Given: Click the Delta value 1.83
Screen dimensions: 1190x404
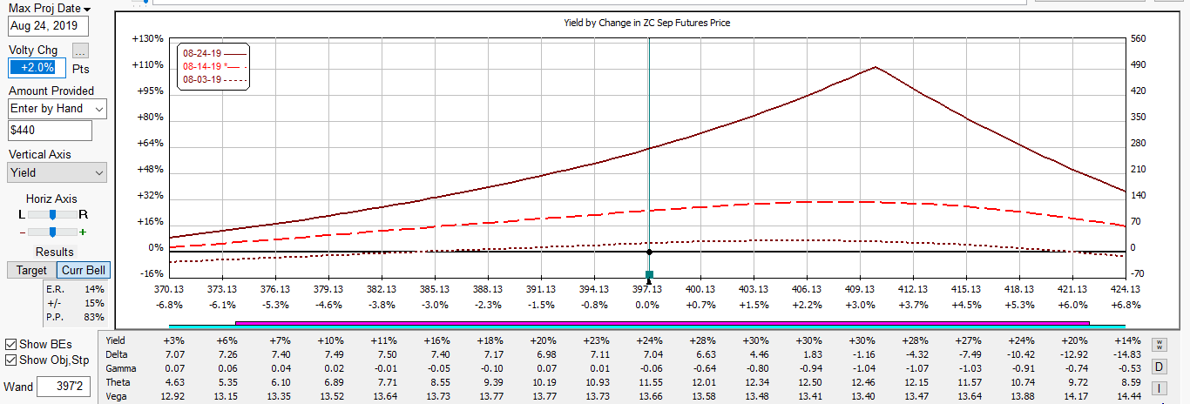Looking at the screenshot, I should click(812, 354).
